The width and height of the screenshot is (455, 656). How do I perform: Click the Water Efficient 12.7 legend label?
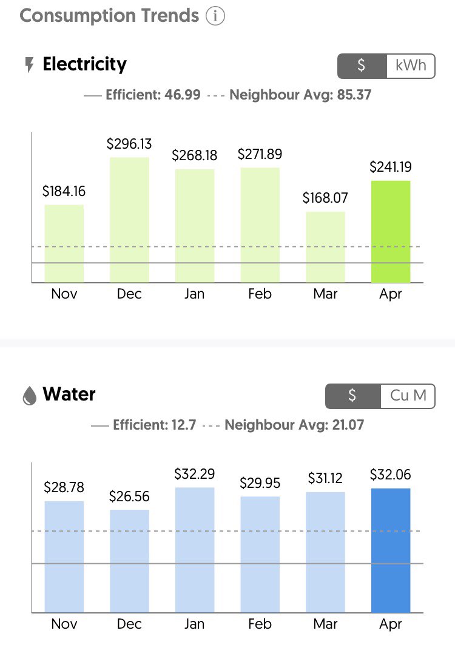coord(154,425)
